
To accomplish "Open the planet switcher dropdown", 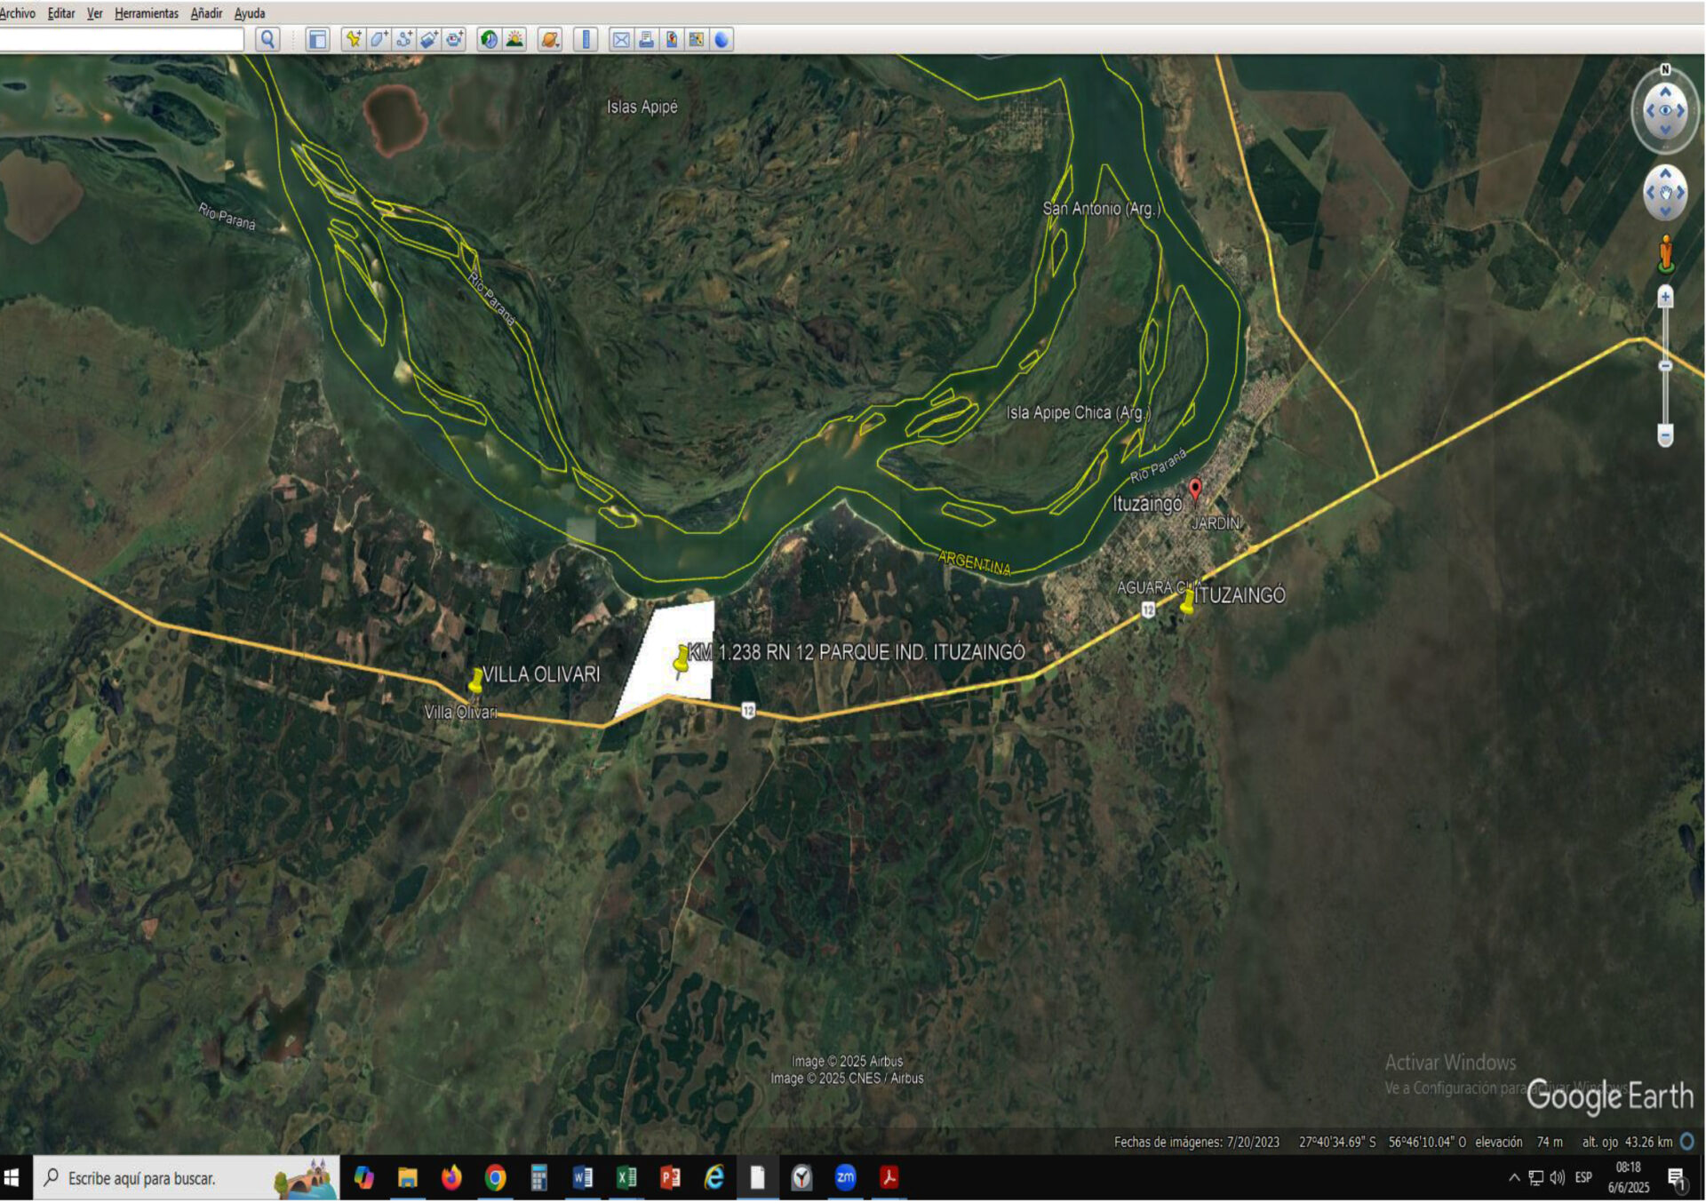I will [x=550, y=39].
